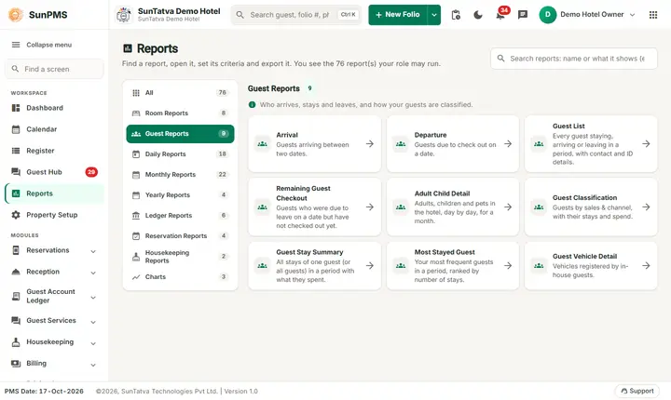671x400 pixels.
Task: Open the apps grid icon
Action: point(653,15)
